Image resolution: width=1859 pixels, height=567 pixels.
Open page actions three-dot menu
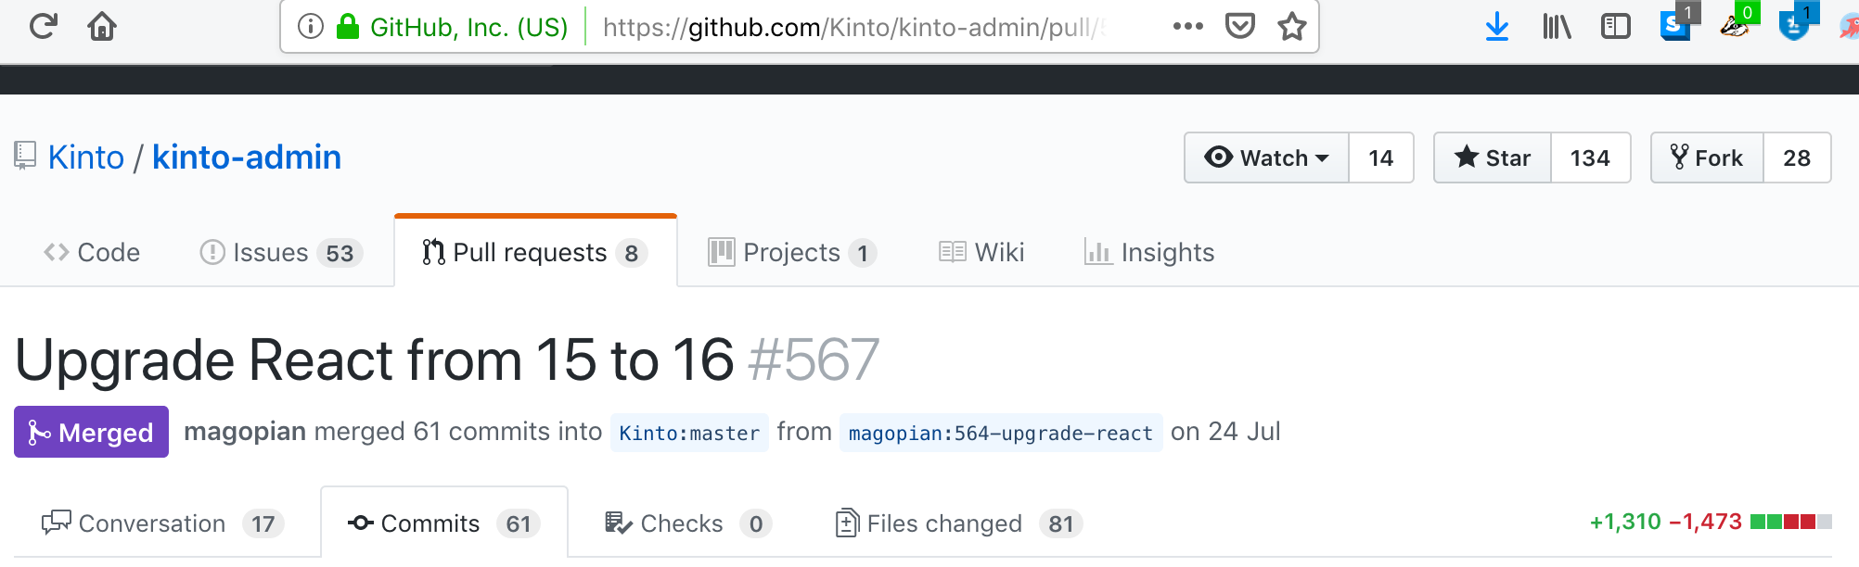click(x=1187, y=26)
